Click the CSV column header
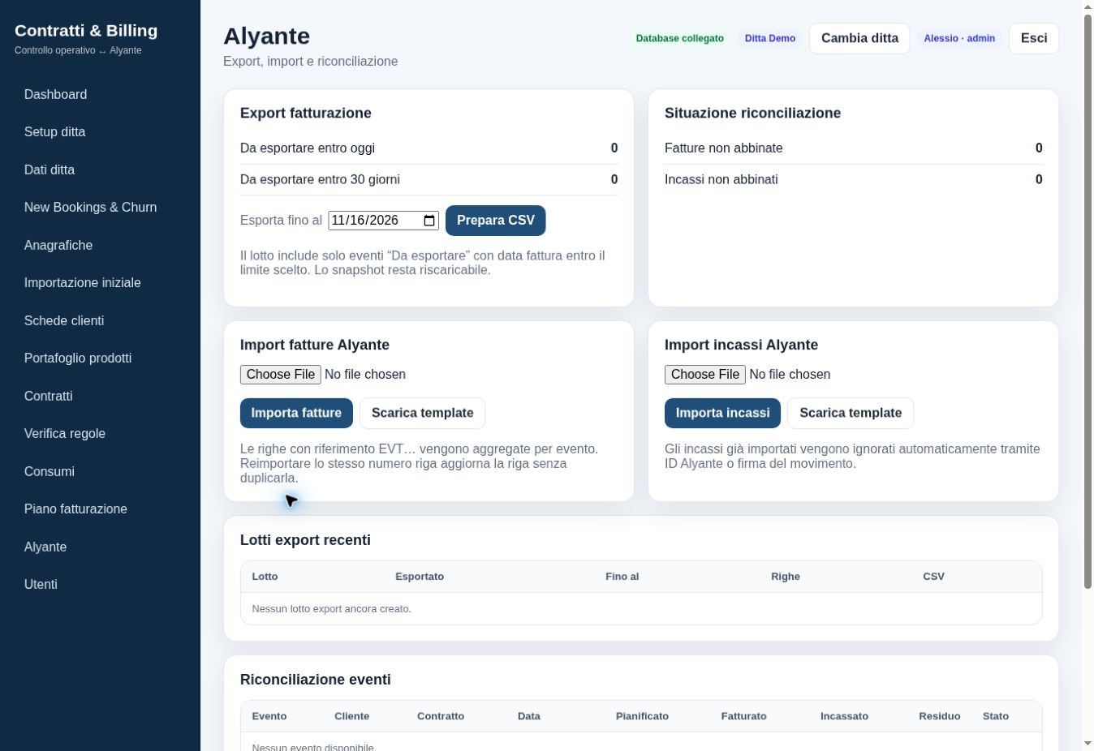The image size is (1094, 751). point(933,577)
